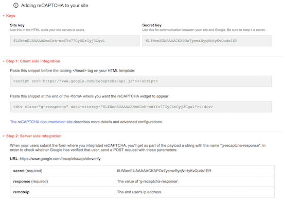This screenshot has width=283, height=201.
Task: Collapse the Keys section
Action: click(x=9, y=16)
